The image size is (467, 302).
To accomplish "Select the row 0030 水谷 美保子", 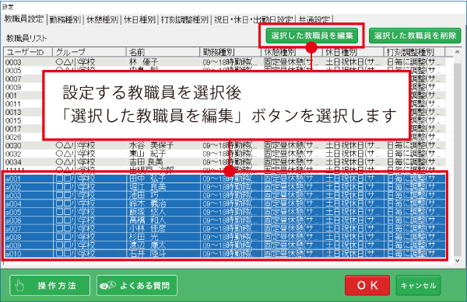I will click(225, 145).
